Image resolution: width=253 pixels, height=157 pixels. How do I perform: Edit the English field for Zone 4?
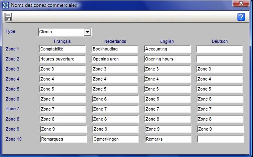pos(167,79)
